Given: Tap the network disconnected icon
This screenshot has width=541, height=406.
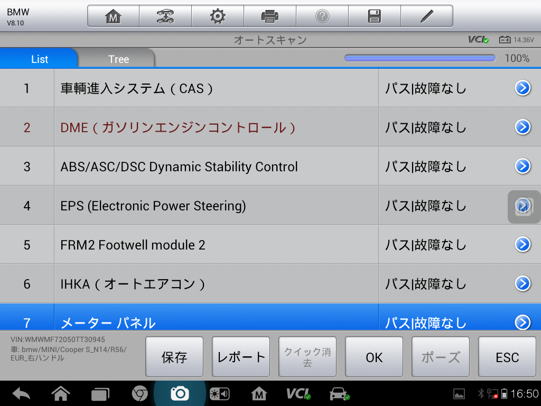Looking at the screenshot, I should (x=492, y=393).
